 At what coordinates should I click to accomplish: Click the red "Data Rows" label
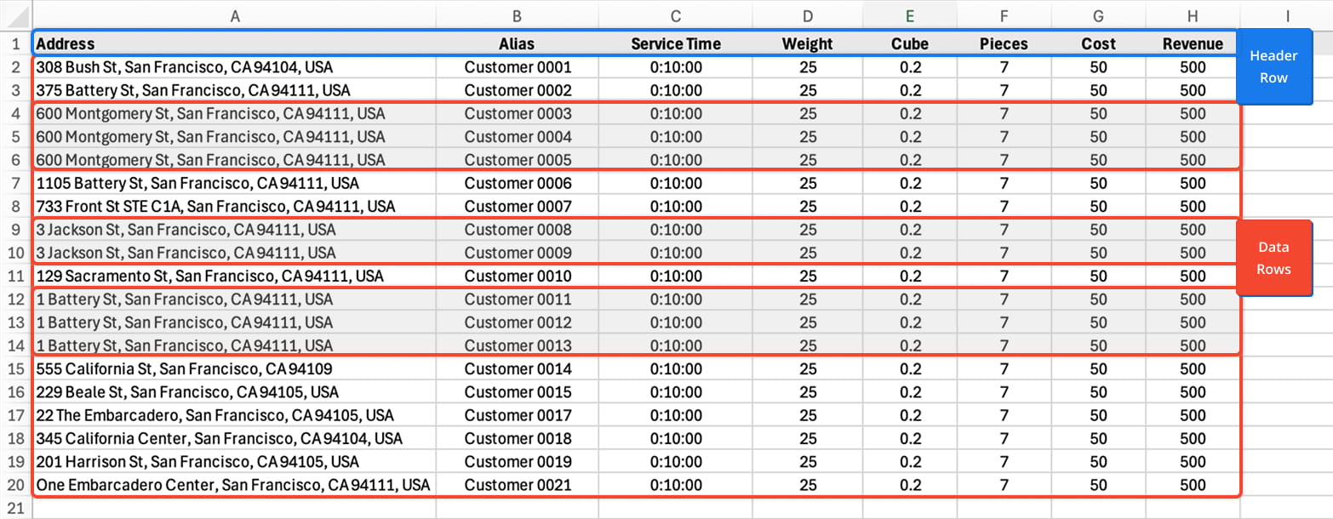pyautogui.click(x=1273, y=258)
